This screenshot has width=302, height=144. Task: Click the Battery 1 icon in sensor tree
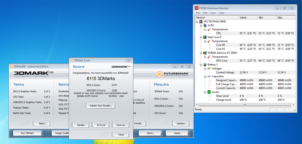(205, 65)
